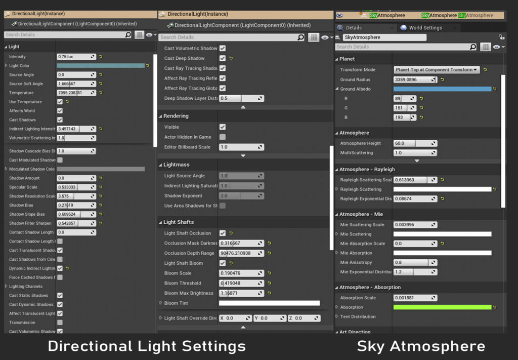
Task: Select the first SkyAtmosphere actor label
Action: (387, 15)
